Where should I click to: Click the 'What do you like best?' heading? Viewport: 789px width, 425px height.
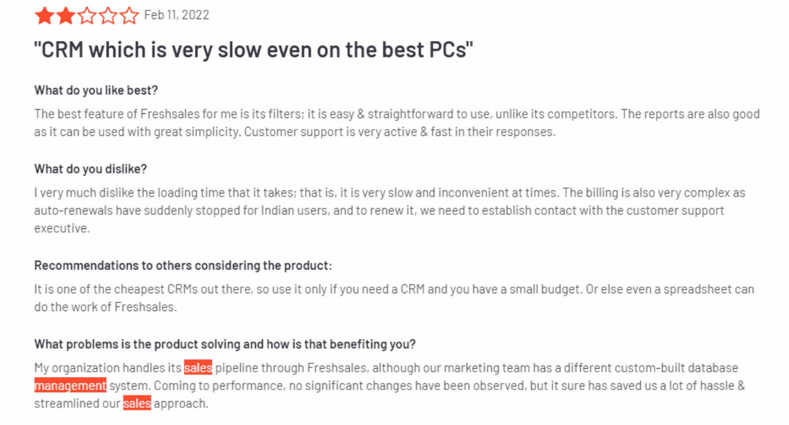(x=96, y=90)
